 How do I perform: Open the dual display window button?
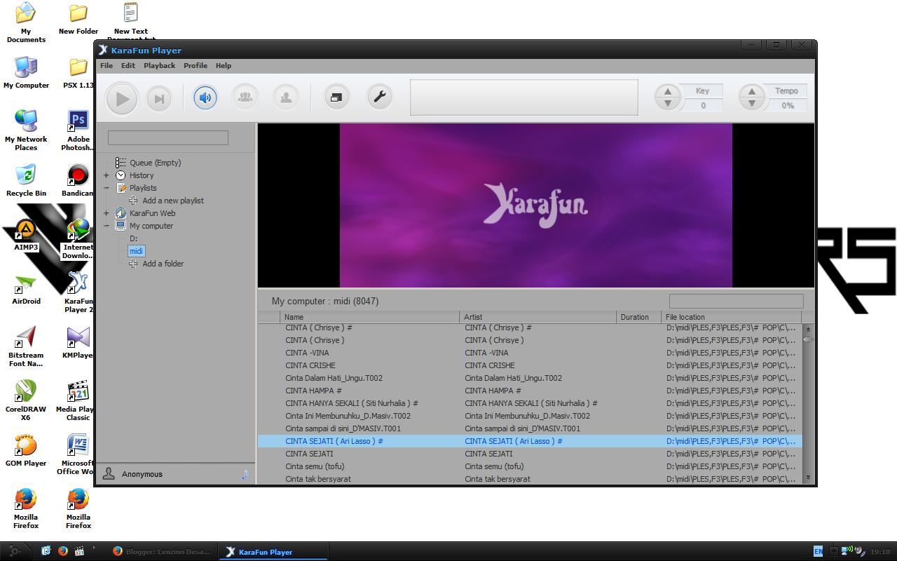click(336, 97)
